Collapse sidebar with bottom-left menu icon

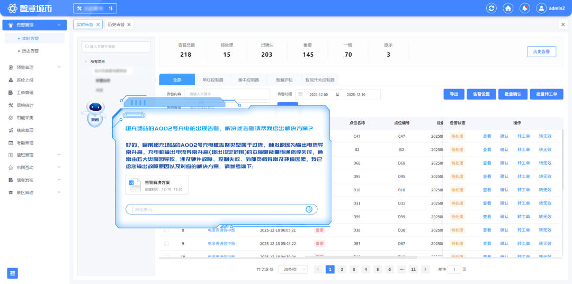pos(12,273)
